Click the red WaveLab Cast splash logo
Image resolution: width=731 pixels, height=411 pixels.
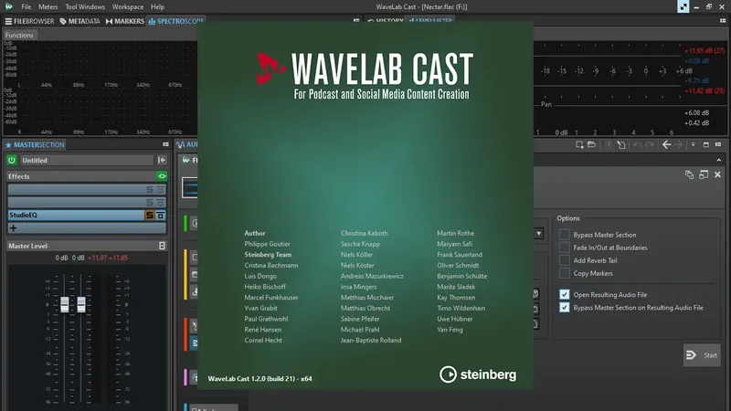(270, 68)
